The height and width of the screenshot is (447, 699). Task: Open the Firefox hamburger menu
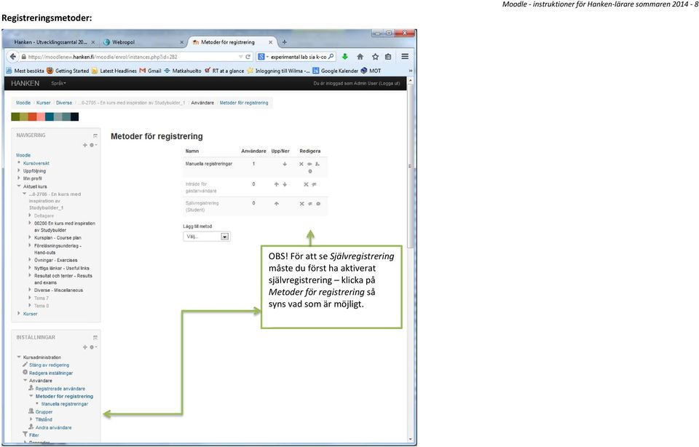pos(405,57)
